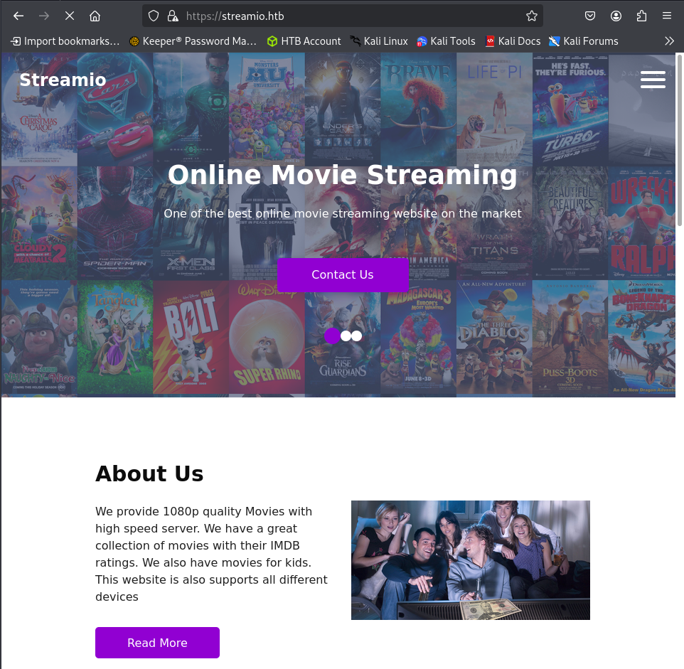Expand the Streamio hamburger navigation menu
684x669 pixels.
[x=653, y=80]
